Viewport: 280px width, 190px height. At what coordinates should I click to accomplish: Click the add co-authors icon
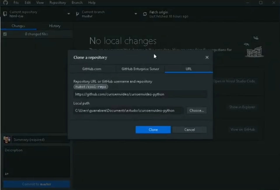click(x=7, y=174)
